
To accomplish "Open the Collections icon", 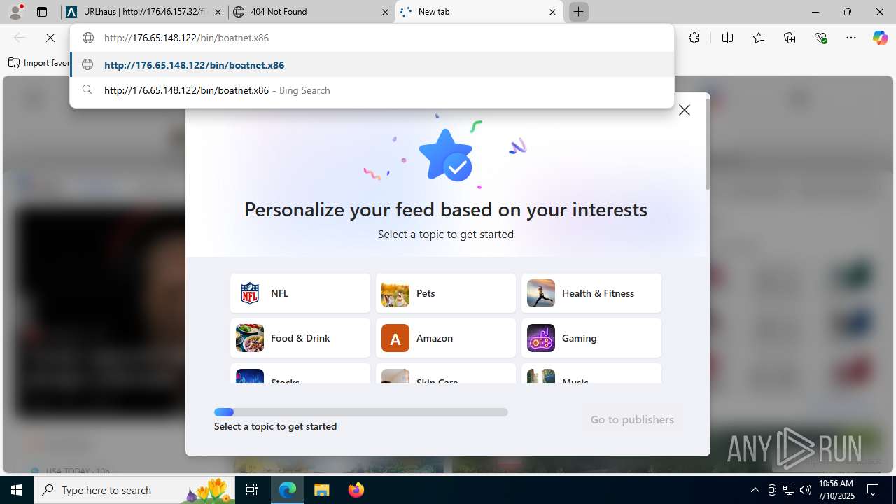I will 790,38.
